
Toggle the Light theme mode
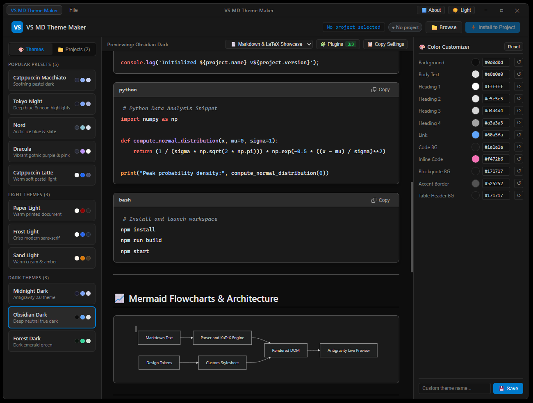[x=462, y=10]
